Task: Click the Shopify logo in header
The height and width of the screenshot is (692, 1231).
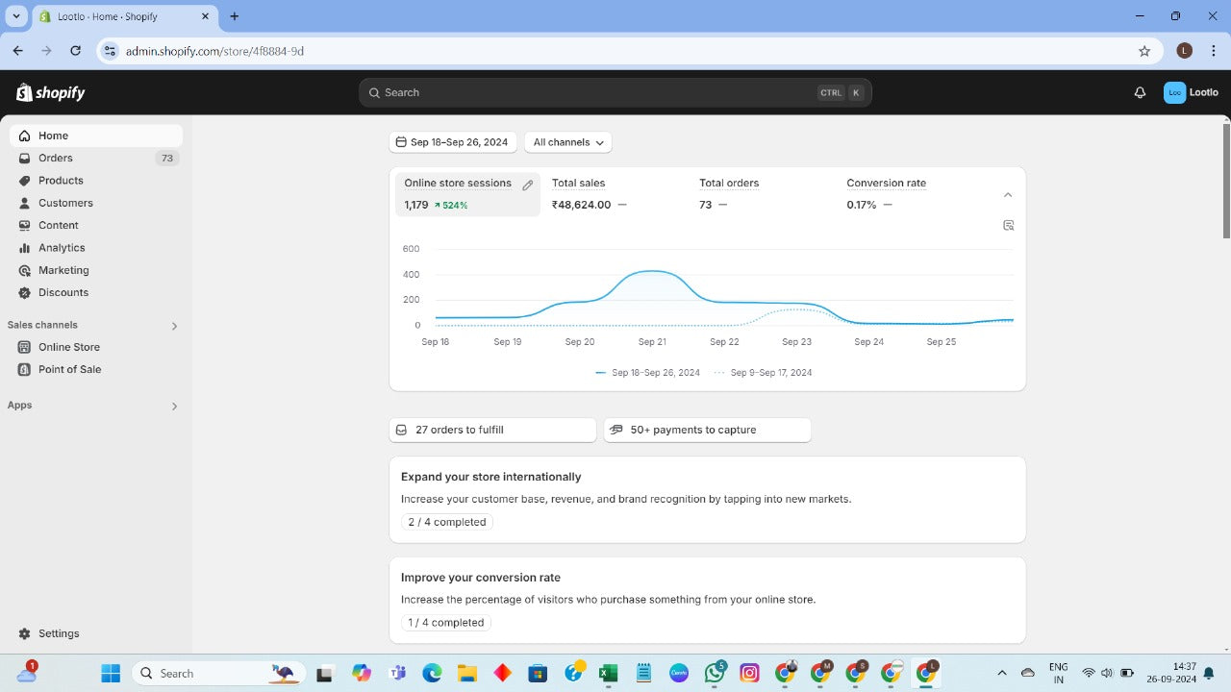Action: 51,92
